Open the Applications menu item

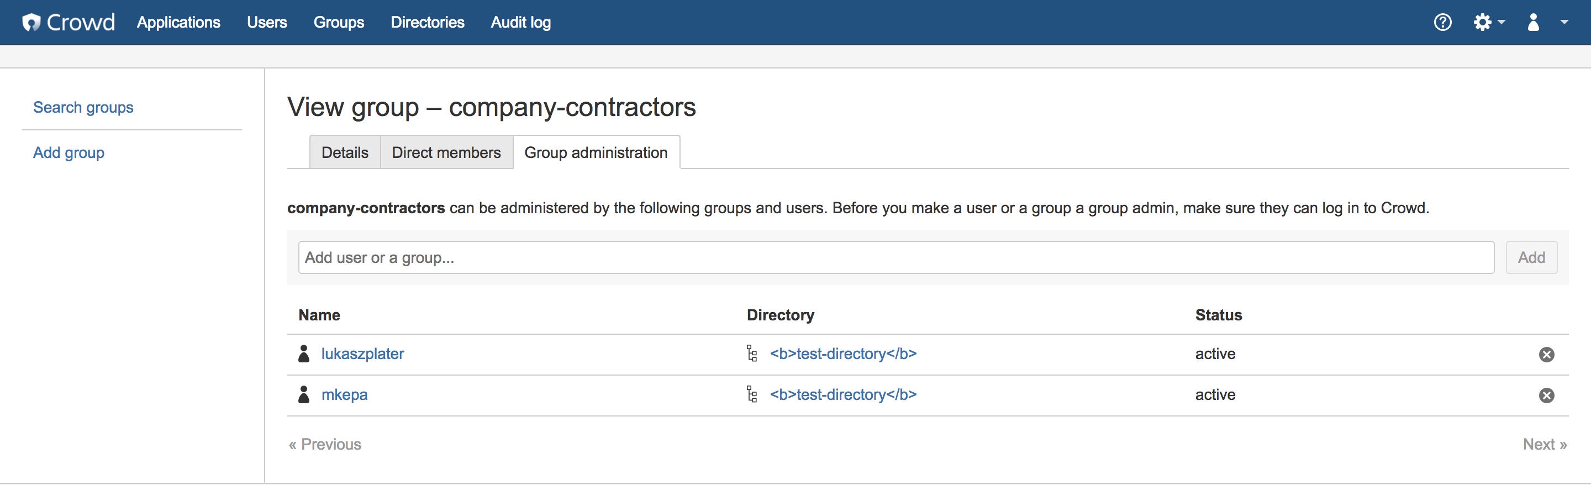[x=178, y=22]
